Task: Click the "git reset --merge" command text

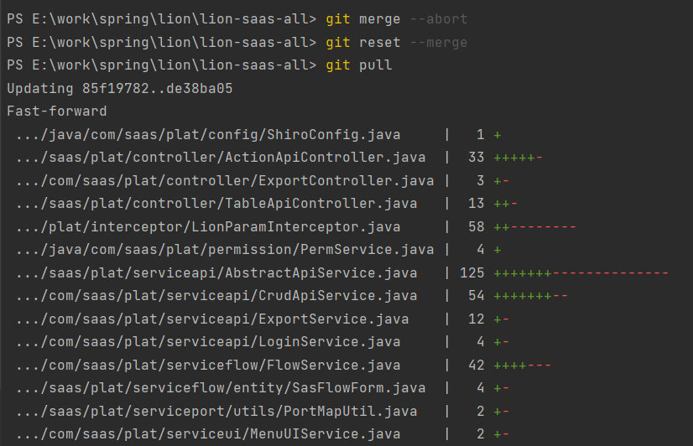Action: pos(397,42)
